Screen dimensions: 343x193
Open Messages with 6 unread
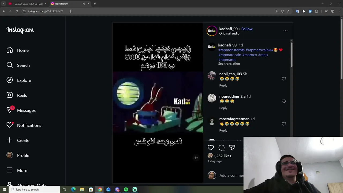[21, 110]
